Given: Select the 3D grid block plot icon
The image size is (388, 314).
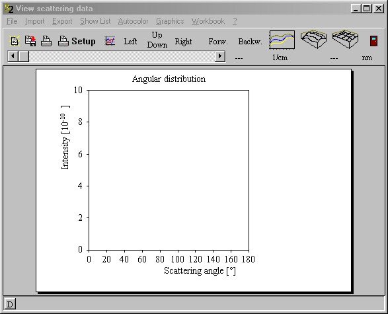Looking at the screenshot, I should [x=345, y=40].
